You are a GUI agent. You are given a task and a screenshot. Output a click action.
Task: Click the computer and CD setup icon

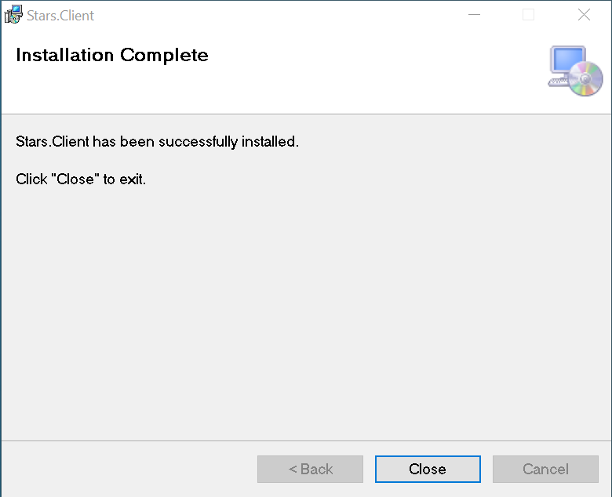click(x=575, y=71)
